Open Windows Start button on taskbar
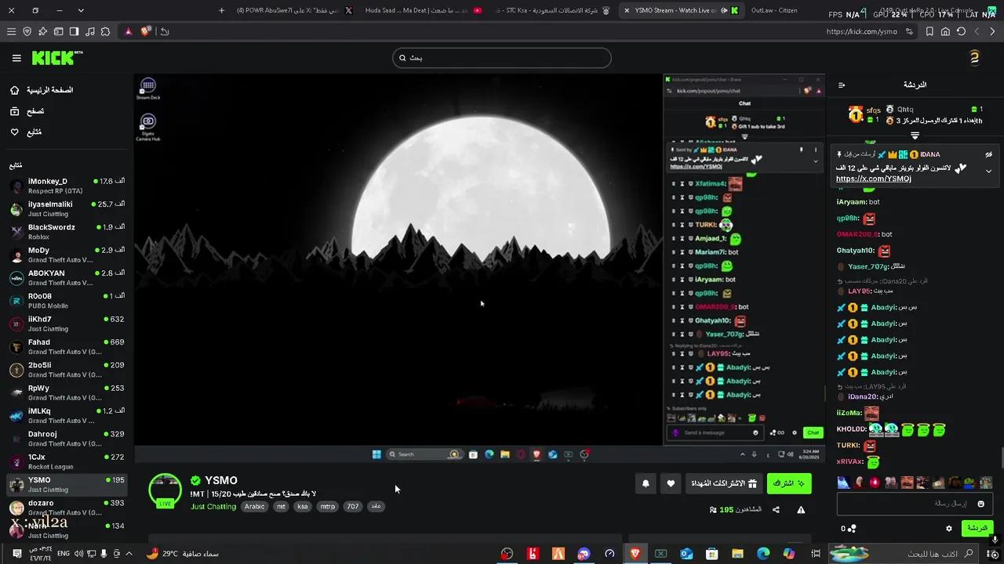Screen dimensions: 1004x564 [x=994, y=554]
